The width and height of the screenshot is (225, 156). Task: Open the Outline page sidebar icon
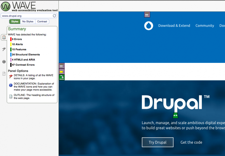coord(4,74)
